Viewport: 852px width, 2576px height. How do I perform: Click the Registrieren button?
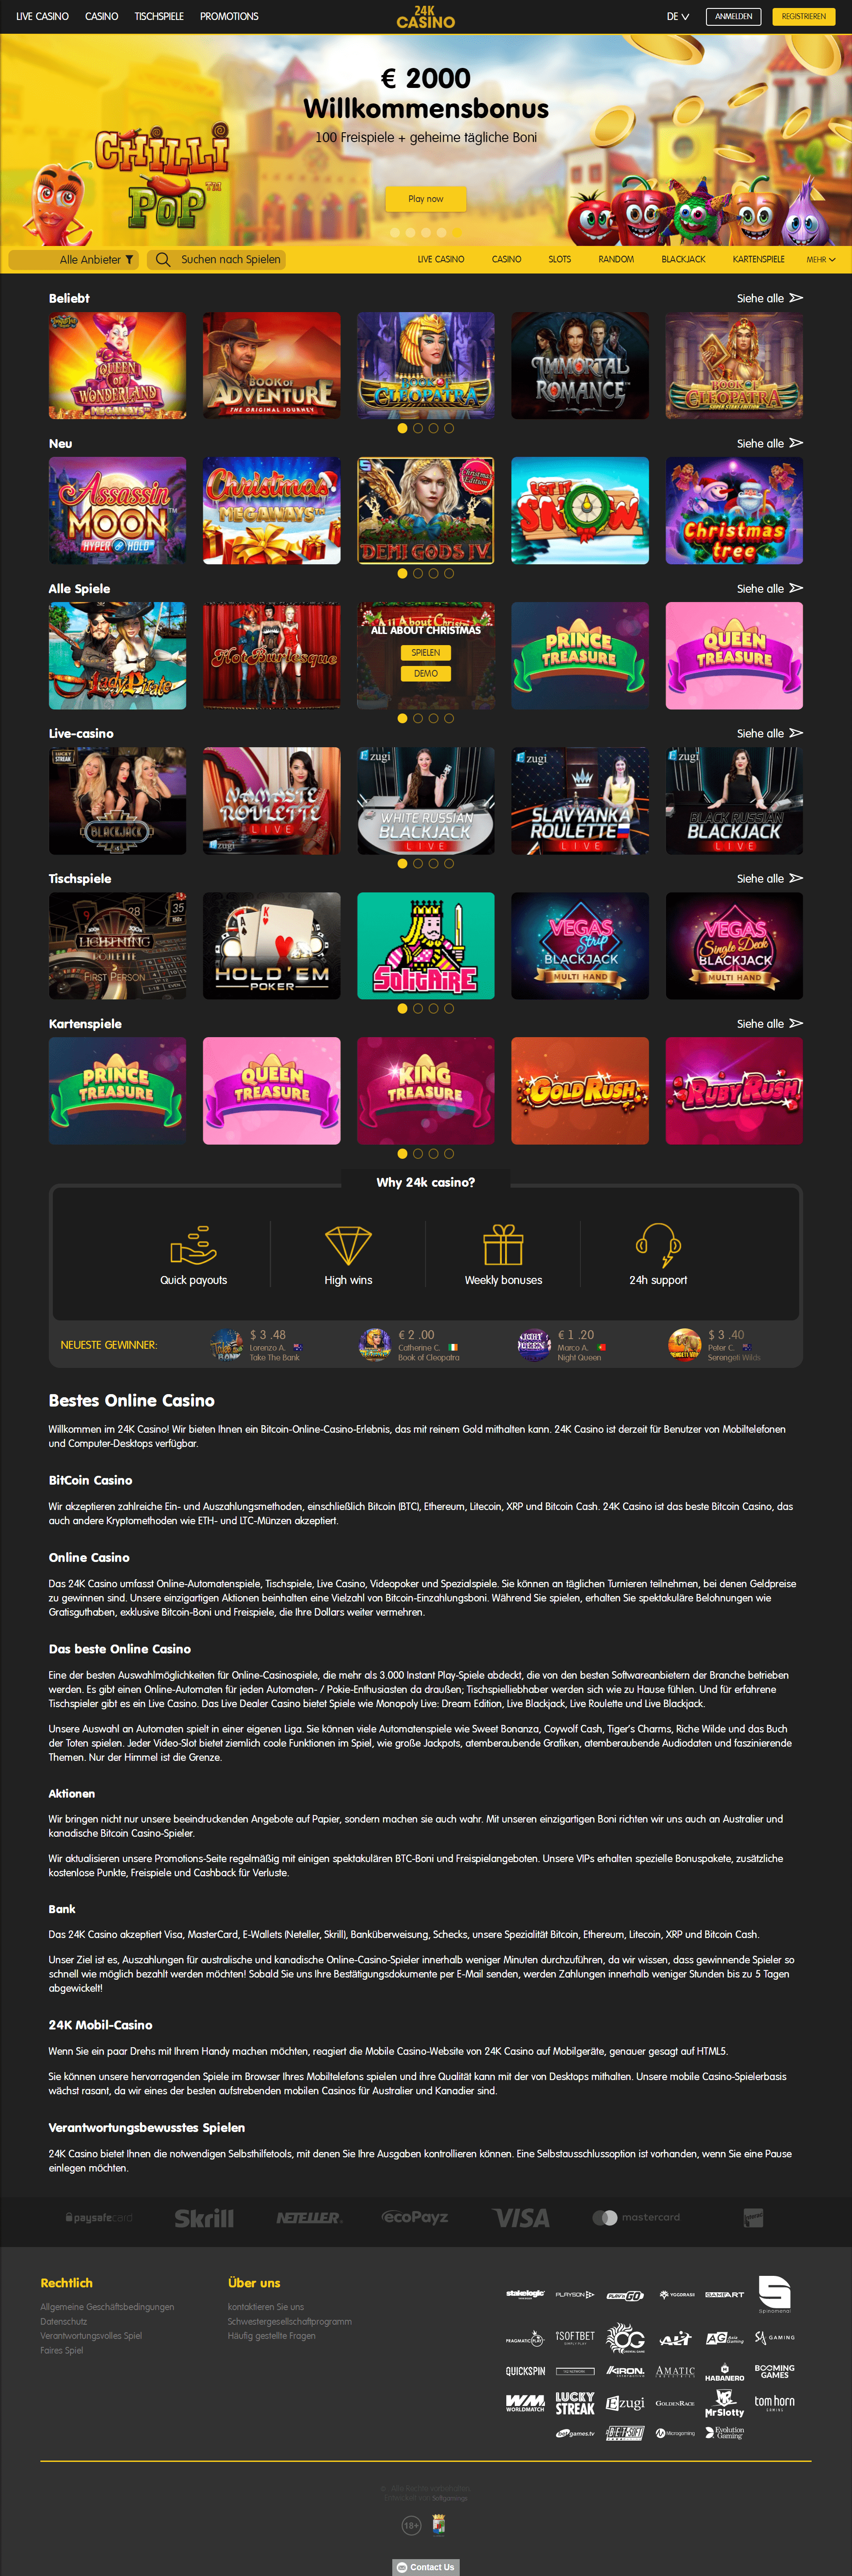[803, 16]
